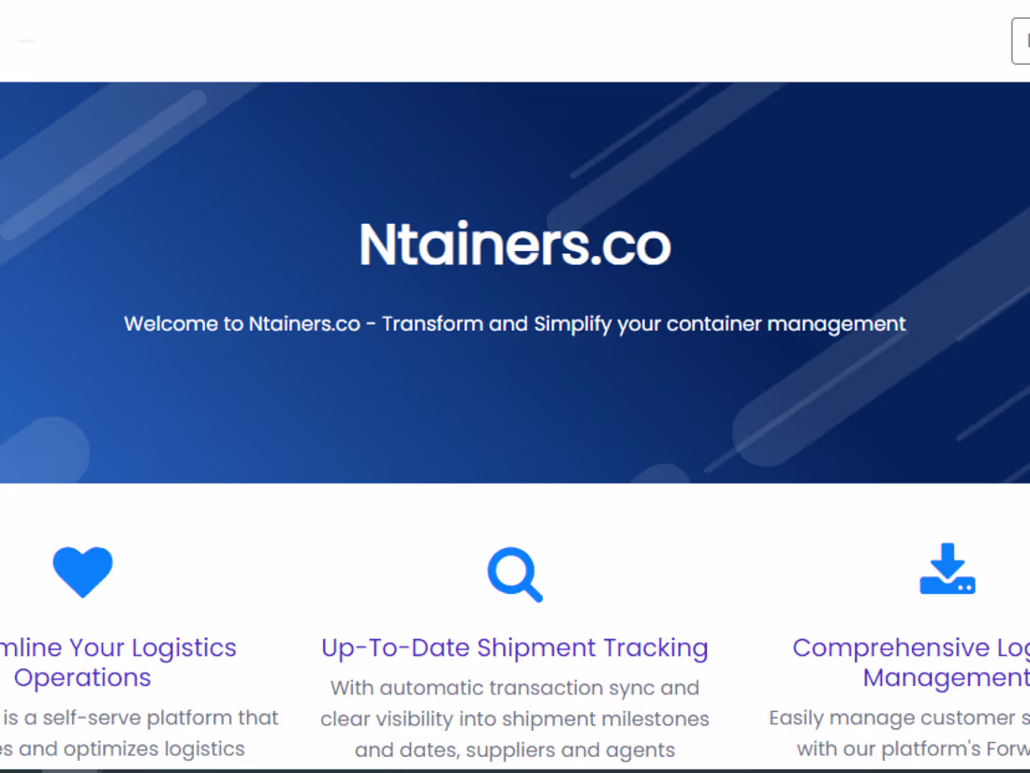The width and height of the screenshot is (1030, 773).
Task: Open Up-To-Date Shipment Tracking heading
Action: 515,648
